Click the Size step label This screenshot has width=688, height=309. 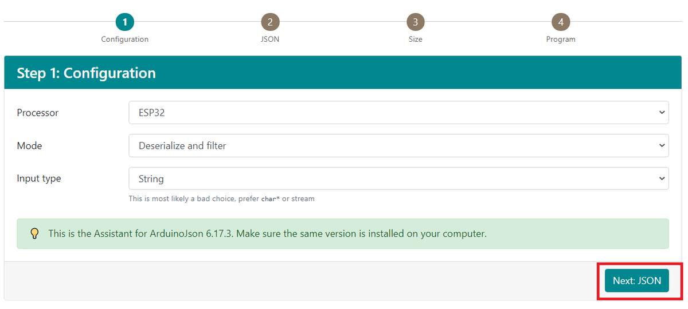[x=415, y=39]
